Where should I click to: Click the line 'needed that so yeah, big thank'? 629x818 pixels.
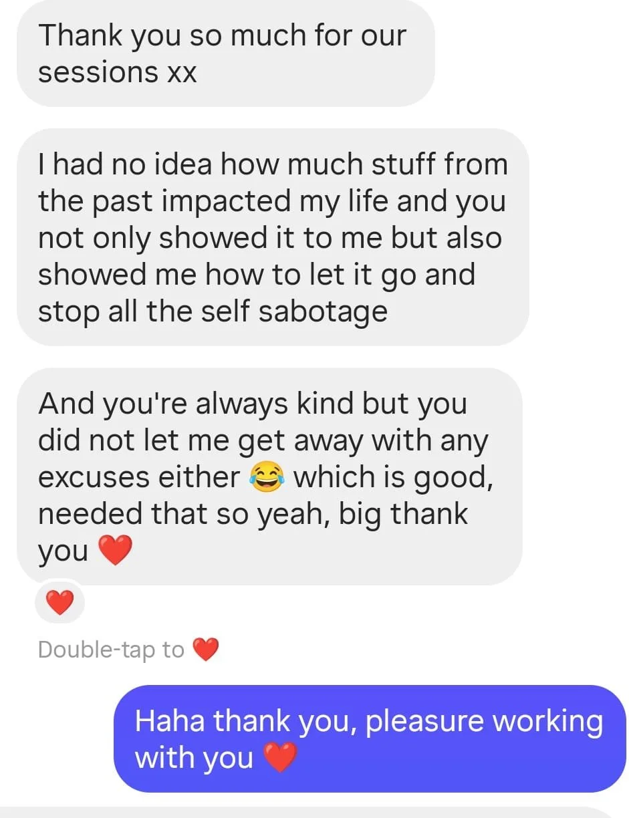click(253, 515)
